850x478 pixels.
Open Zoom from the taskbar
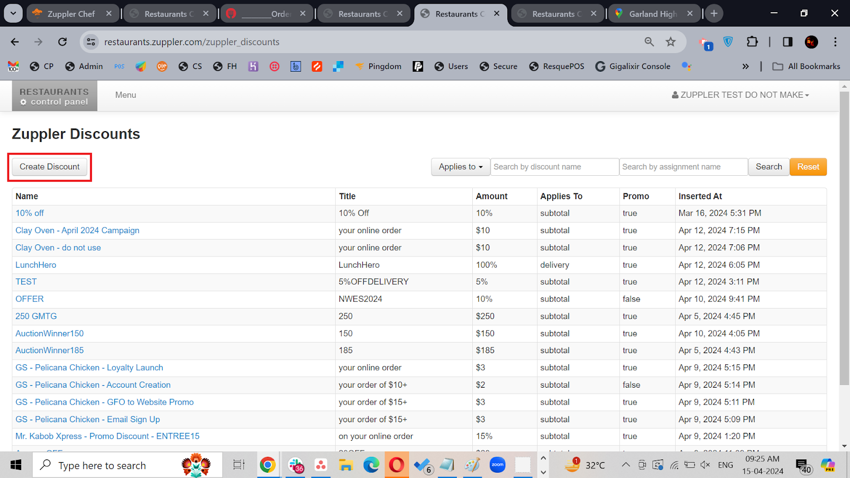pos(498,465)
